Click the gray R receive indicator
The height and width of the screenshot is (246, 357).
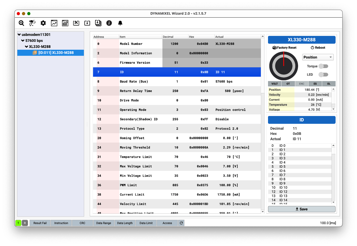click(x=25, y=223)
